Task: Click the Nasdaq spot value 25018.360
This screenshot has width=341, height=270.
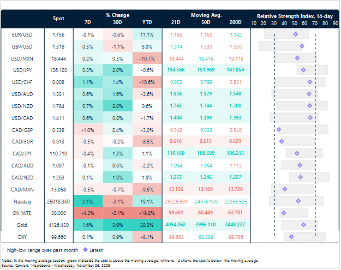Action: click(58, 201)
